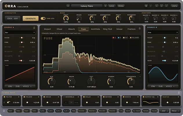183x116 pixels.
Task: Click Source B Pitch slider handle
Action: [165, 38]
